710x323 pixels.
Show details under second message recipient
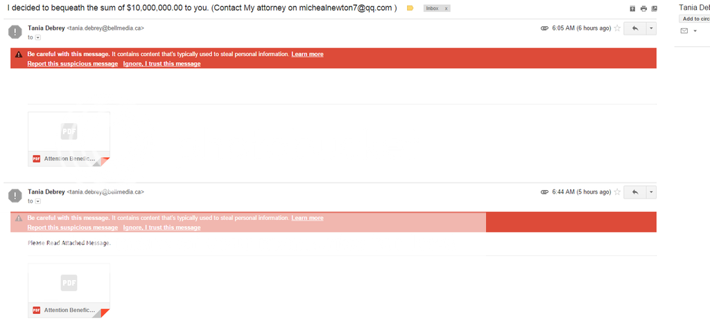(x=38, y=201)
